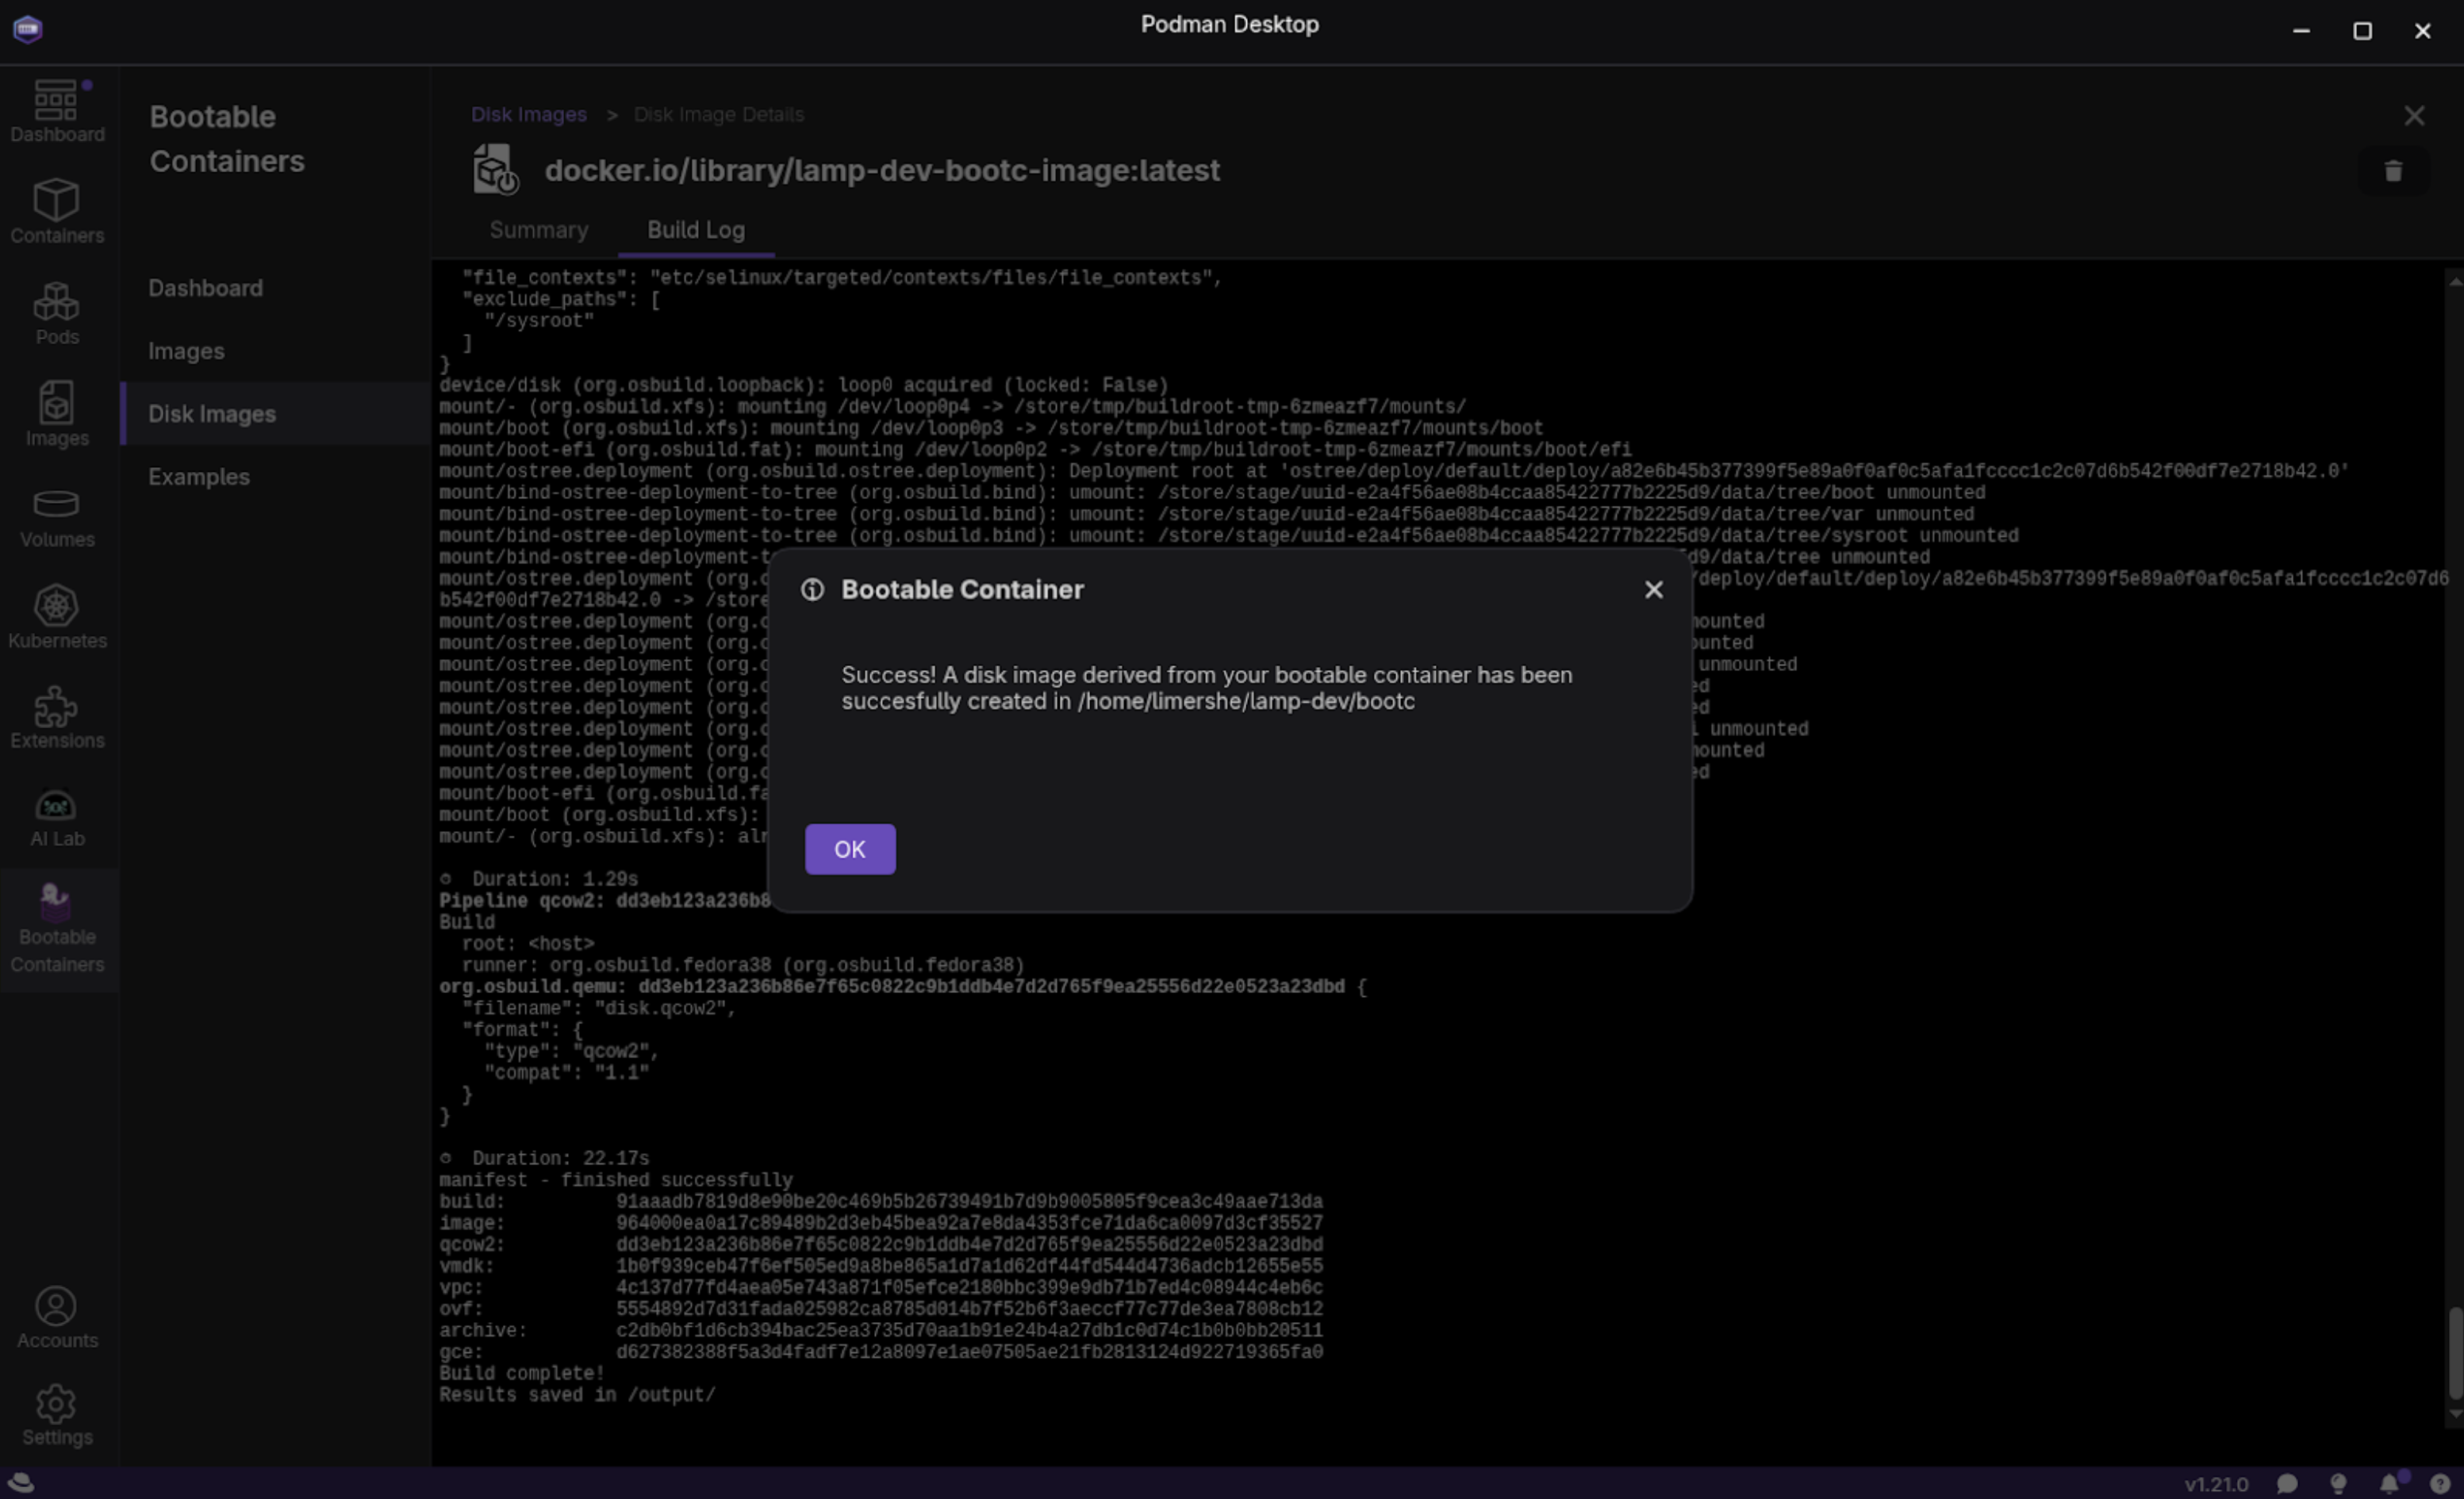This screenshot has width=2464, height=1499.
Task: Open AI Lab from sidebar
Action: (56, 817)
